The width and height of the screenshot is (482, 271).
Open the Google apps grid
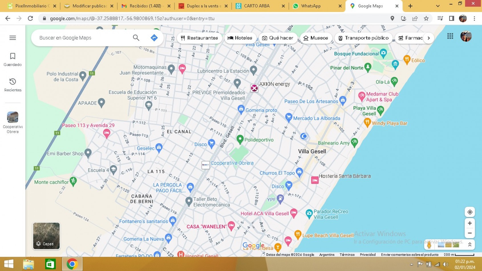pyautogui.click(x=450, y=36)
